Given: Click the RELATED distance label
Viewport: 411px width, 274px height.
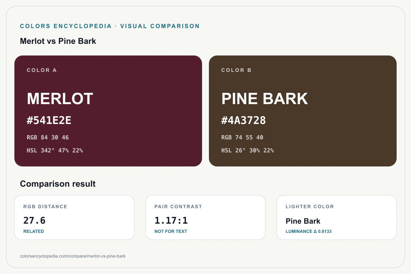Looking at the screenshot, I should tap(34, 232).
